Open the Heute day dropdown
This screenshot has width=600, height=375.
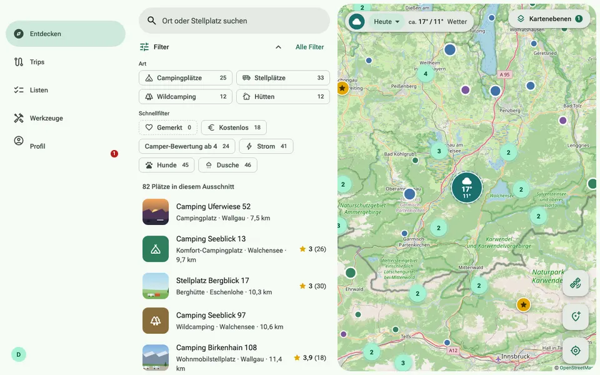[386, 22]
